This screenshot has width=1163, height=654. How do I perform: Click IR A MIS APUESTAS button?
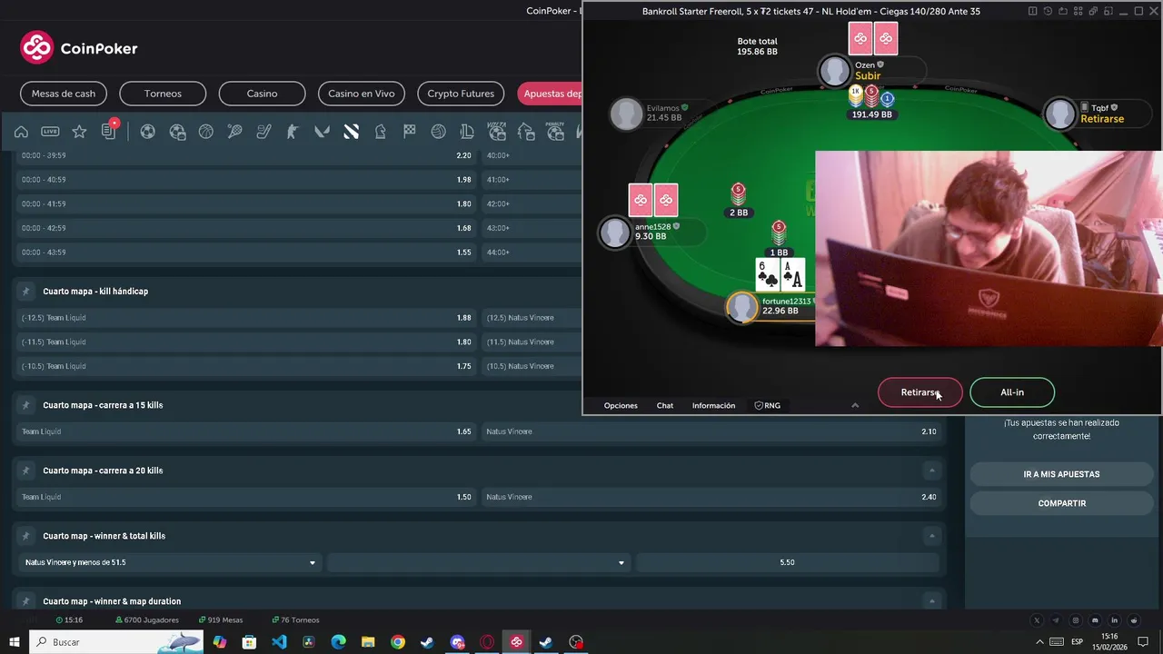(x=1061, y=474)
